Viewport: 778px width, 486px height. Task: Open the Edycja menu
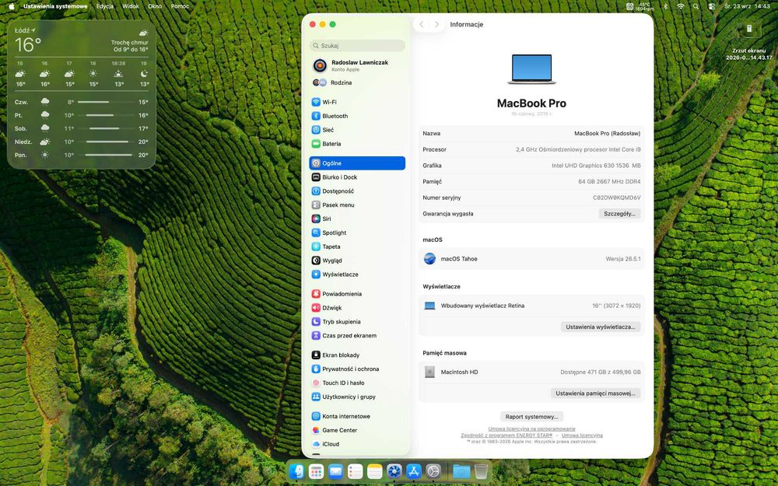coord(105,6)
